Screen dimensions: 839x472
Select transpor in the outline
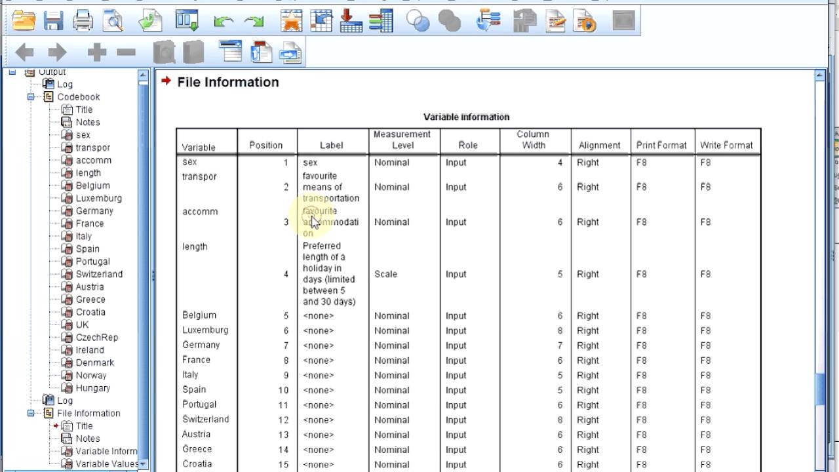point(92,148)
